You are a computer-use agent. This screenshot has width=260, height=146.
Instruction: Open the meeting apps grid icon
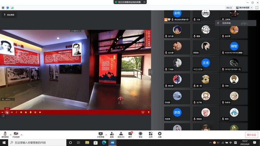(x=150, y=135)
